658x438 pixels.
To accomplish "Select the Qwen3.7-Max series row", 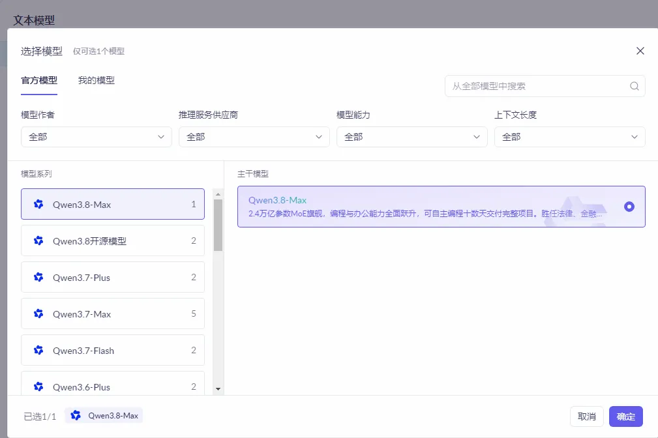I will (x=113, y=314).
